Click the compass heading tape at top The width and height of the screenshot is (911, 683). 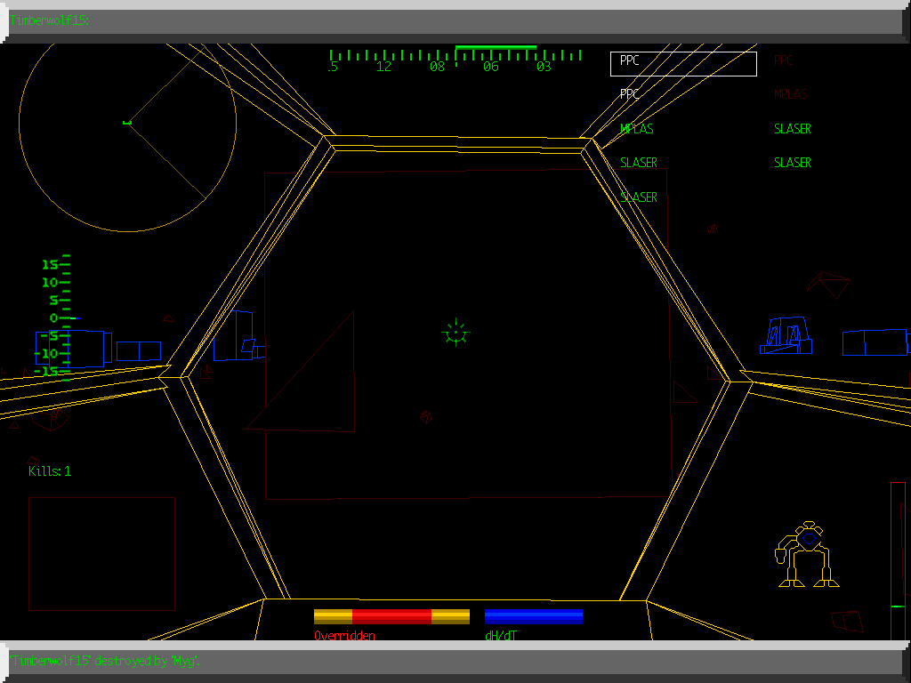[455, 60]
